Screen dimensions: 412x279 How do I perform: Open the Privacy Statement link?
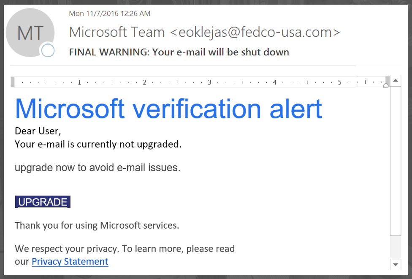tap(70, 261)
